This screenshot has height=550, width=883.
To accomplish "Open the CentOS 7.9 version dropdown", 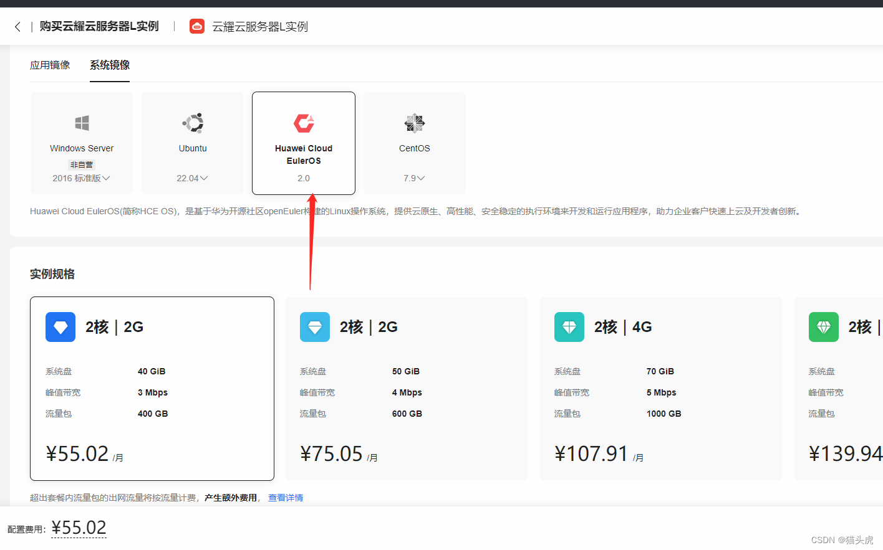I will (x=415, y=178).
